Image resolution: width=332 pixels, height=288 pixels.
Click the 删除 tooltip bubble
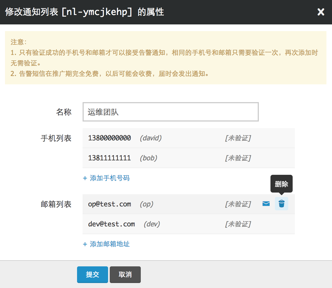pos(281,184)
